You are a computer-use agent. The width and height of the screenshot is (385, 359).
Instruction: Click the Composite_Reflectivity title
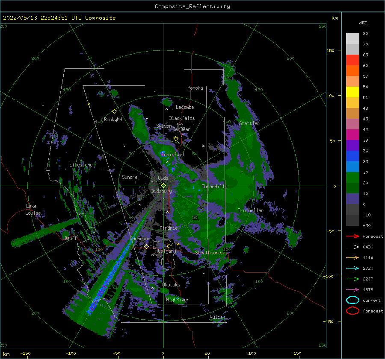coord(192,6)
